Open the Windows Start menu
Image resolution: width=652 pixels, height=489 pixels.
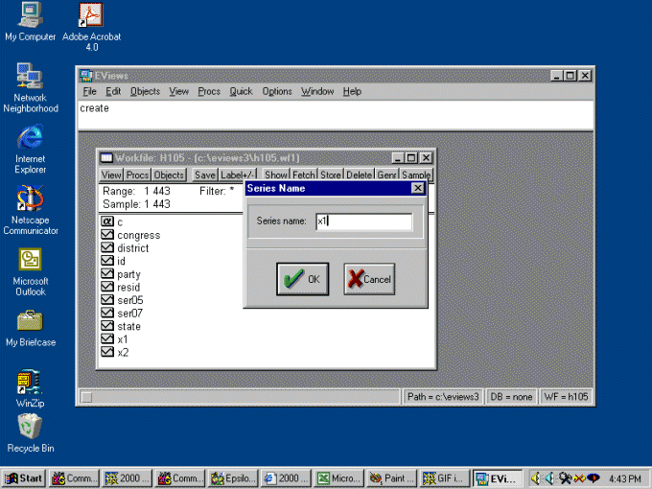[x=24, y=477]
